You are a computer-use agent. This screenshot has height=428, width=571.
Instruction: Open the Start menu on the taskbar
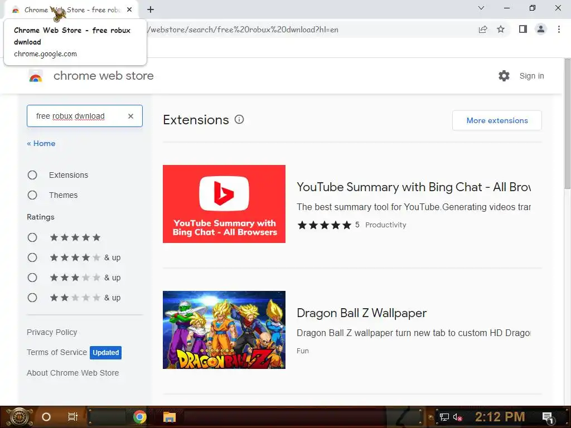(20, 417)
